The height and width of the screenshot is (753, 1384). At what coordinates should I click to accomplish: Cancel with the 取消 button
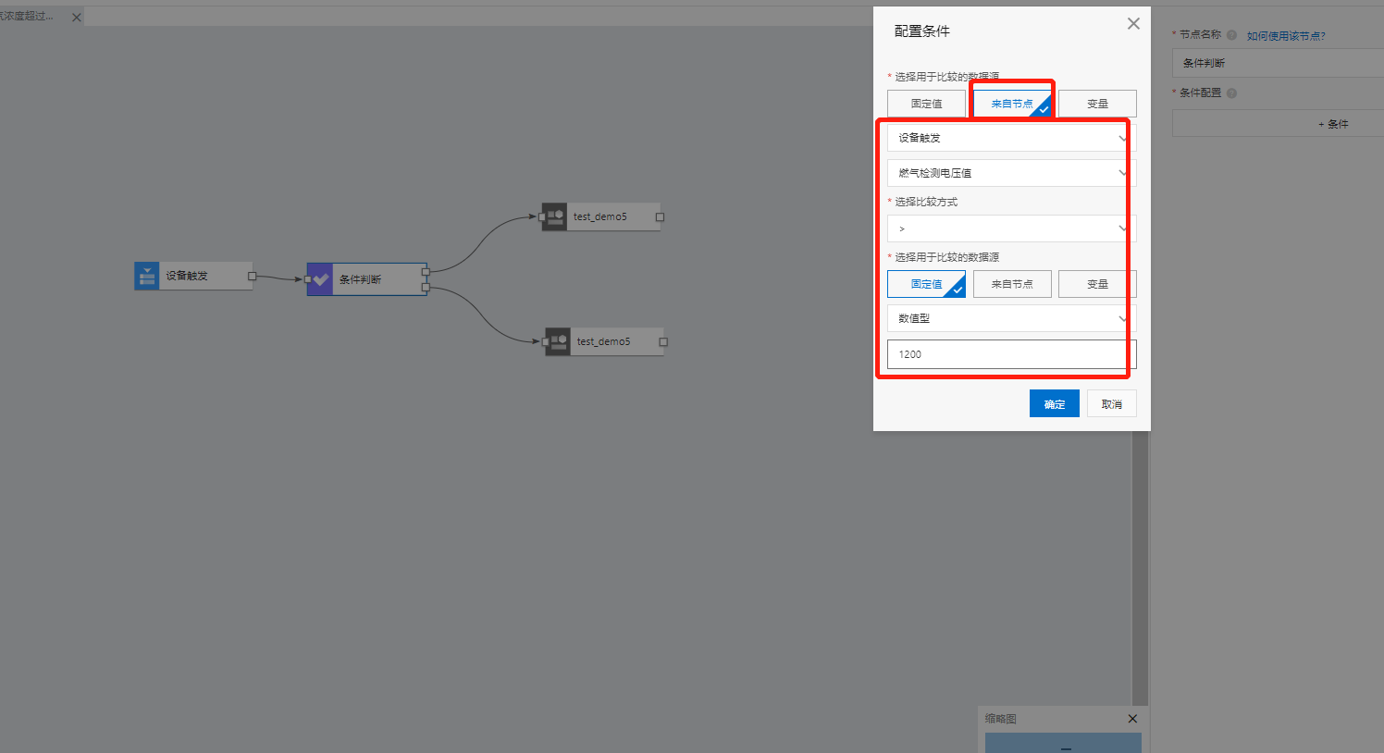tap(1112, 403)
